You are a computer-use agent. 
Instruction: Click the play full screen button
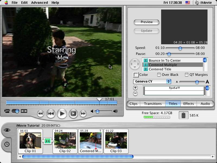[73, 114]
